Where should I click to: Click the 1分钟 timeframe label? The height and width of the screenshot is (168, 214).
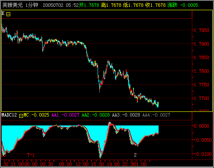(x=32, y=5)
